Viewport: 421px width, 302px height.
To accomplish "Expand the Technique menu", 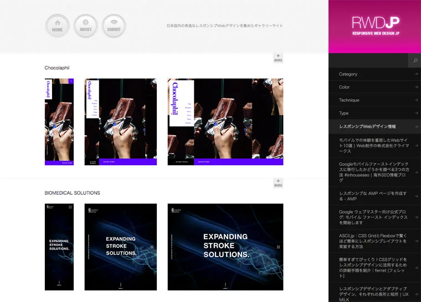I will 375,100.
